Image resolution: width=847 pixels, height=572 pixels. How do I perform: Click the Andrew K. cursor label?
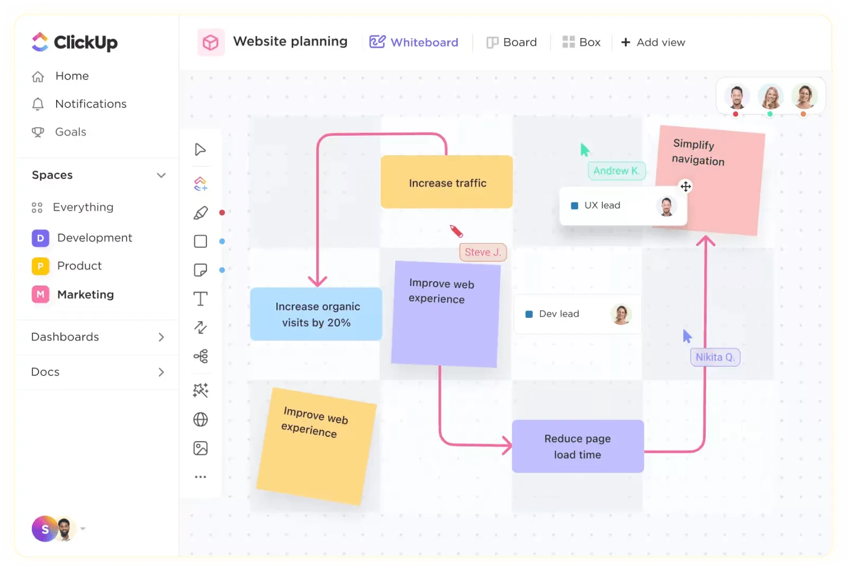(x=617, y=171)
